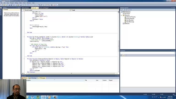
Task: Click the Comment out lines toolbar icon
Action: point(23,5)
